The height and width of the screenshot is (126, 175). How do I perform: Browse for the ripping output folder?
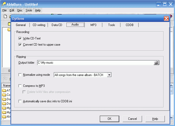157,63
